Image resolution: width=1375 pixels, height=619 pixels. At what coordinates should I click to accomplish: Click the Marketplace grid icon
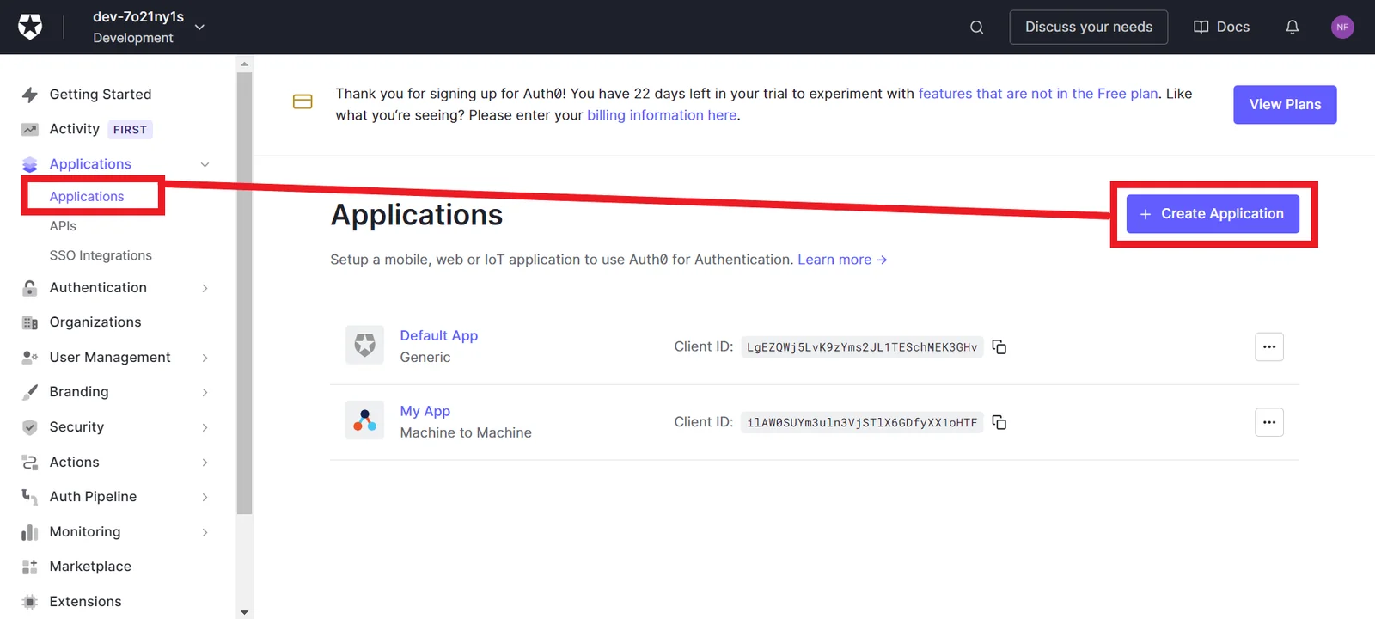[x=30, y=567]
